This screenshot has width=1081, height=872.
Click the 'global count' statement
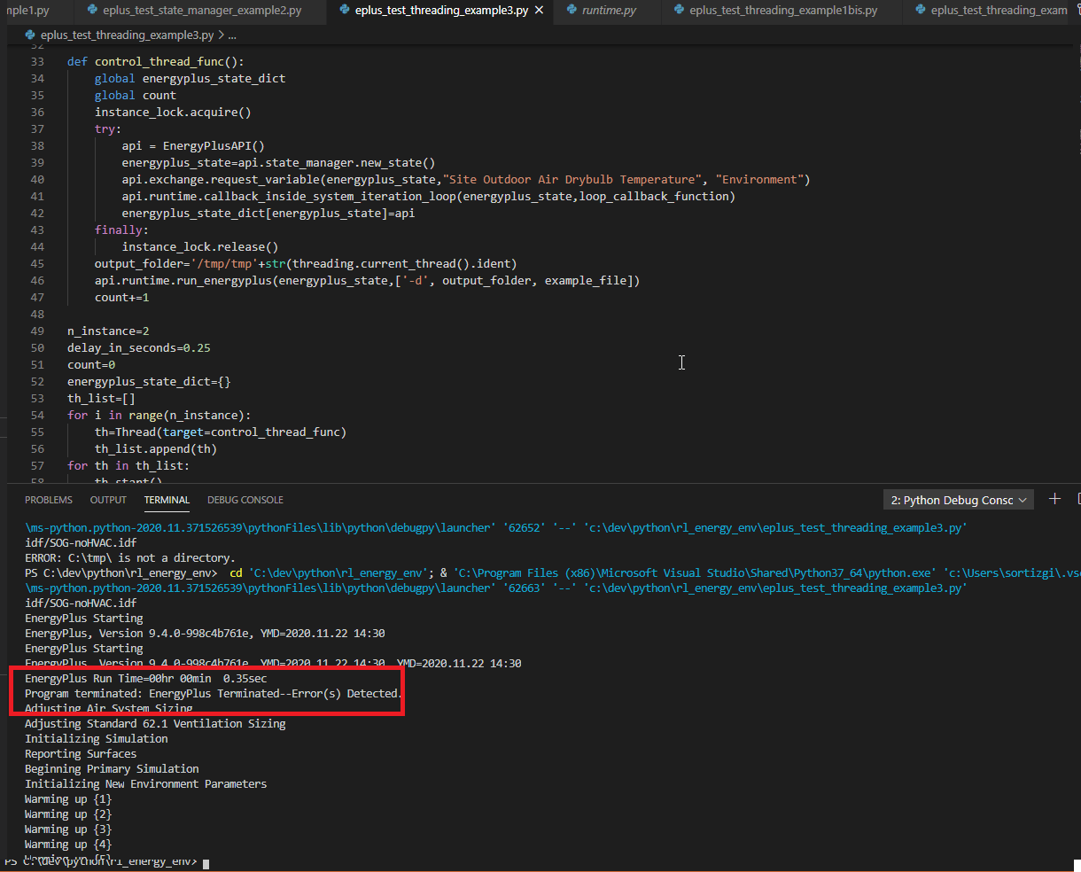[x=136, y=96]
